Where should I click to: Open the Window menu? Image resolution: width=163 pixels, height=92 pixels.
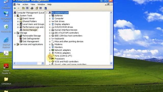pyautogui.click(x=41, y=4)
